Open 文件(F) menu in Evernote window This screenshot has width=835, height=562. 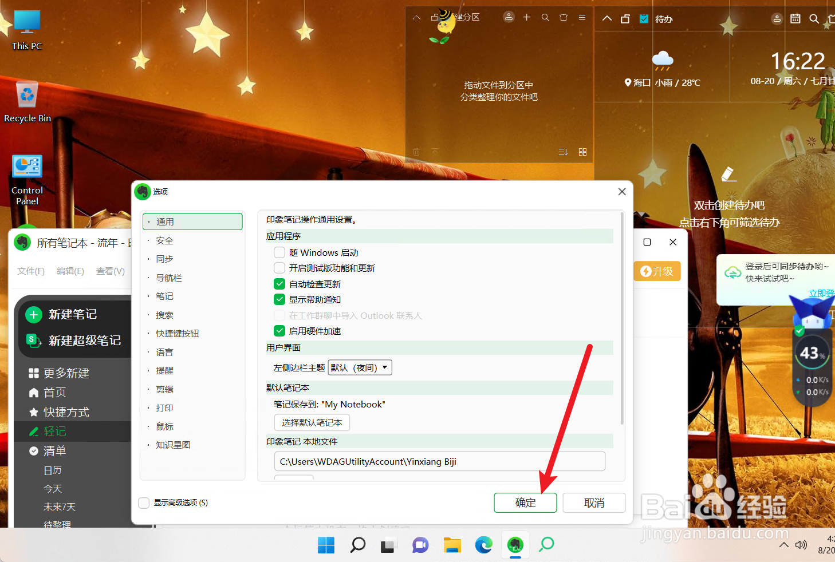[31, 271]
